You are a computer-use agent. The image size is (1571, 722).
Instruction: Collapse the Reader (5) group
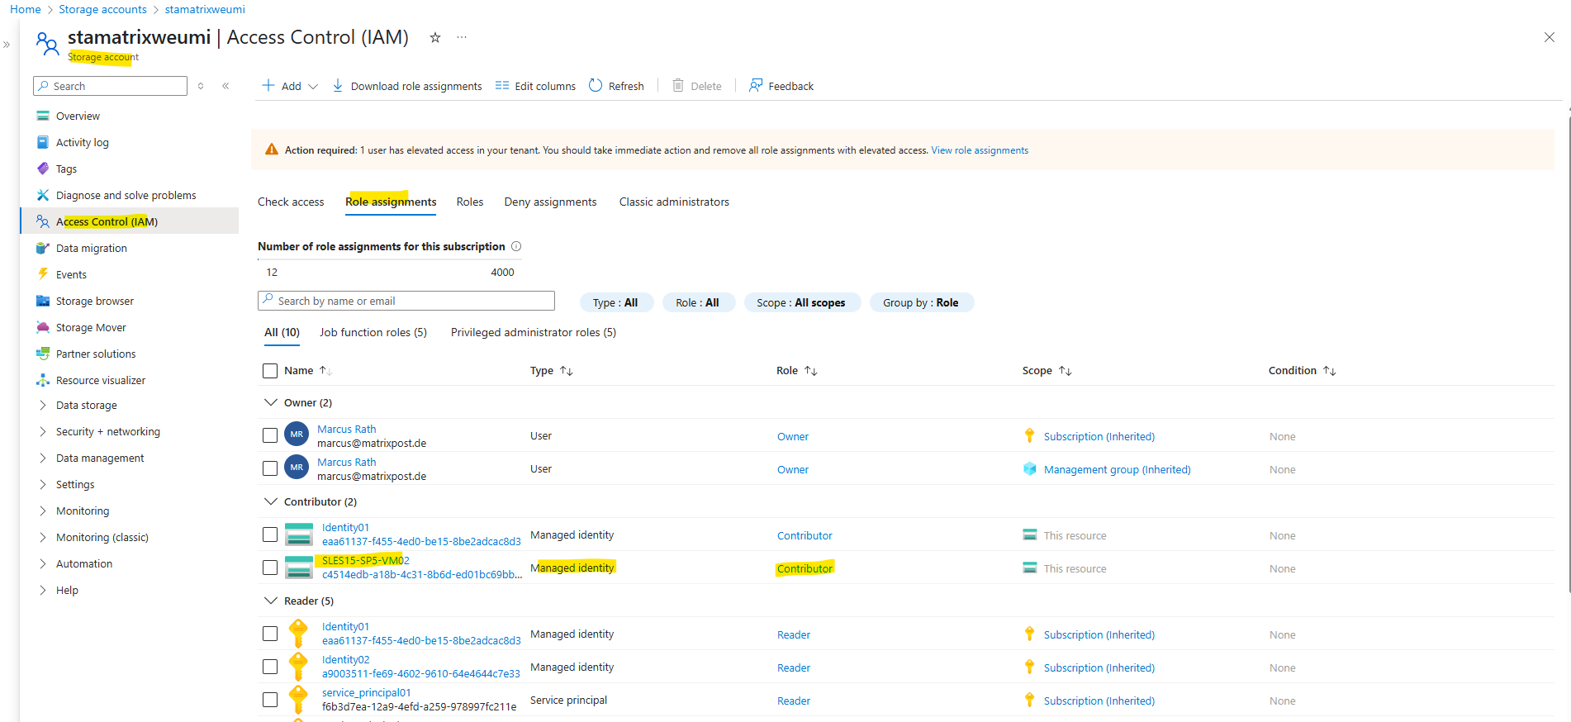point(270,601)
